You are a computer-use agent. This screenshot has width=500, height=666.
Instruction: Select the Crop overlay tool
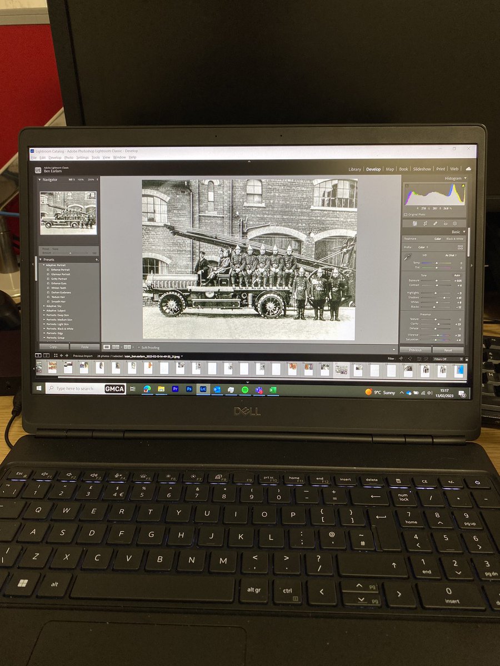(425, 223)
